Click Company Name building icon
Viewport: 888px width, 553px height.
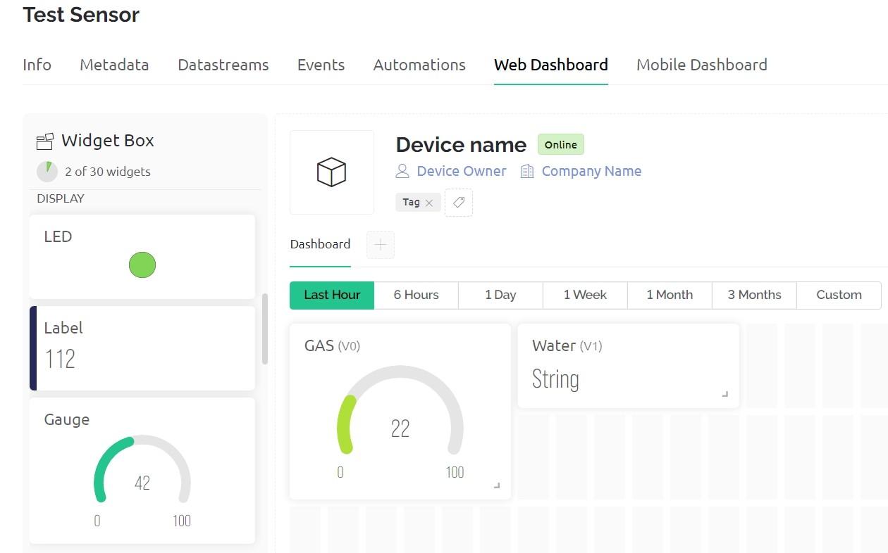[527, 171]
